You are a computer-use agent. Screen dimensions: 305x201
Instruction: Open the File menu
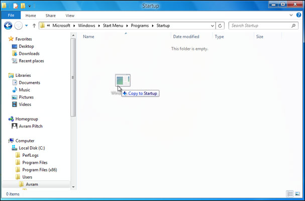coord(11,16)
